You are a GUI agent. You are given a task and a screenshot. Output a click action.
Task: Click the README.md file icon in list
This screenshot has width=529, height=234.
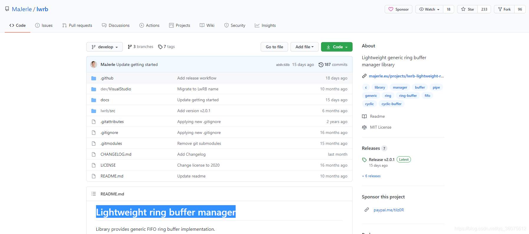coord(94,176)
